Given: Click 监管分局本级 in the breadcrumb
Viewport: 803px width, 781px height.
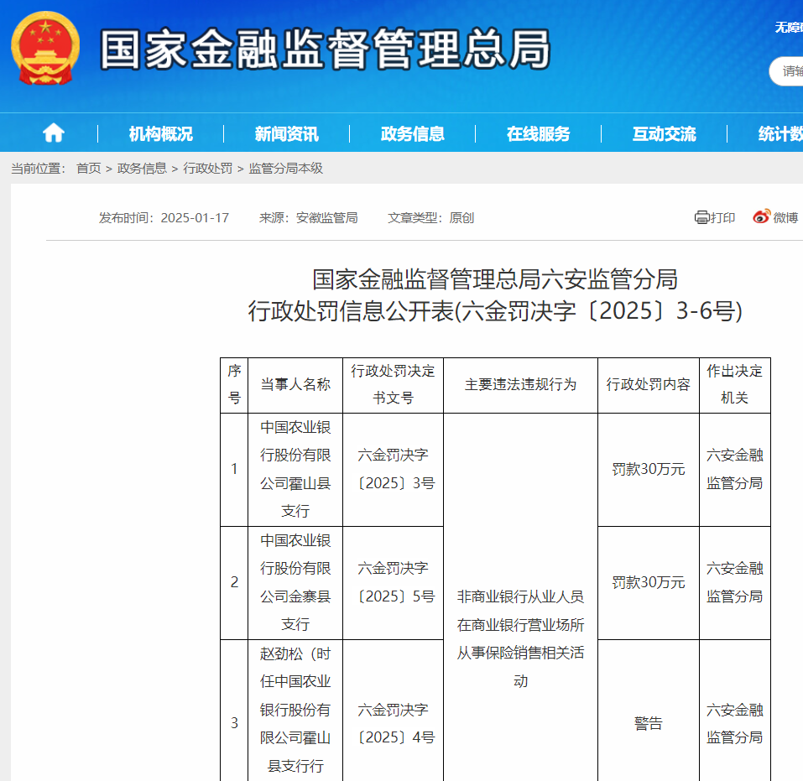Looking at the screenshot, I should (286, 168).
